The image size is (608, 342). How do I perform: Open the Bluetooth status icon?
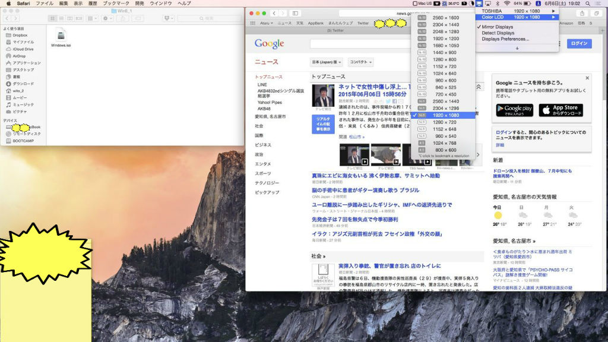click(x=498, y=4)
